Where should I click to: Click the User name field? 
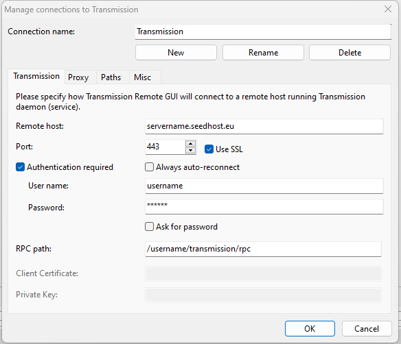click(264, 186)
